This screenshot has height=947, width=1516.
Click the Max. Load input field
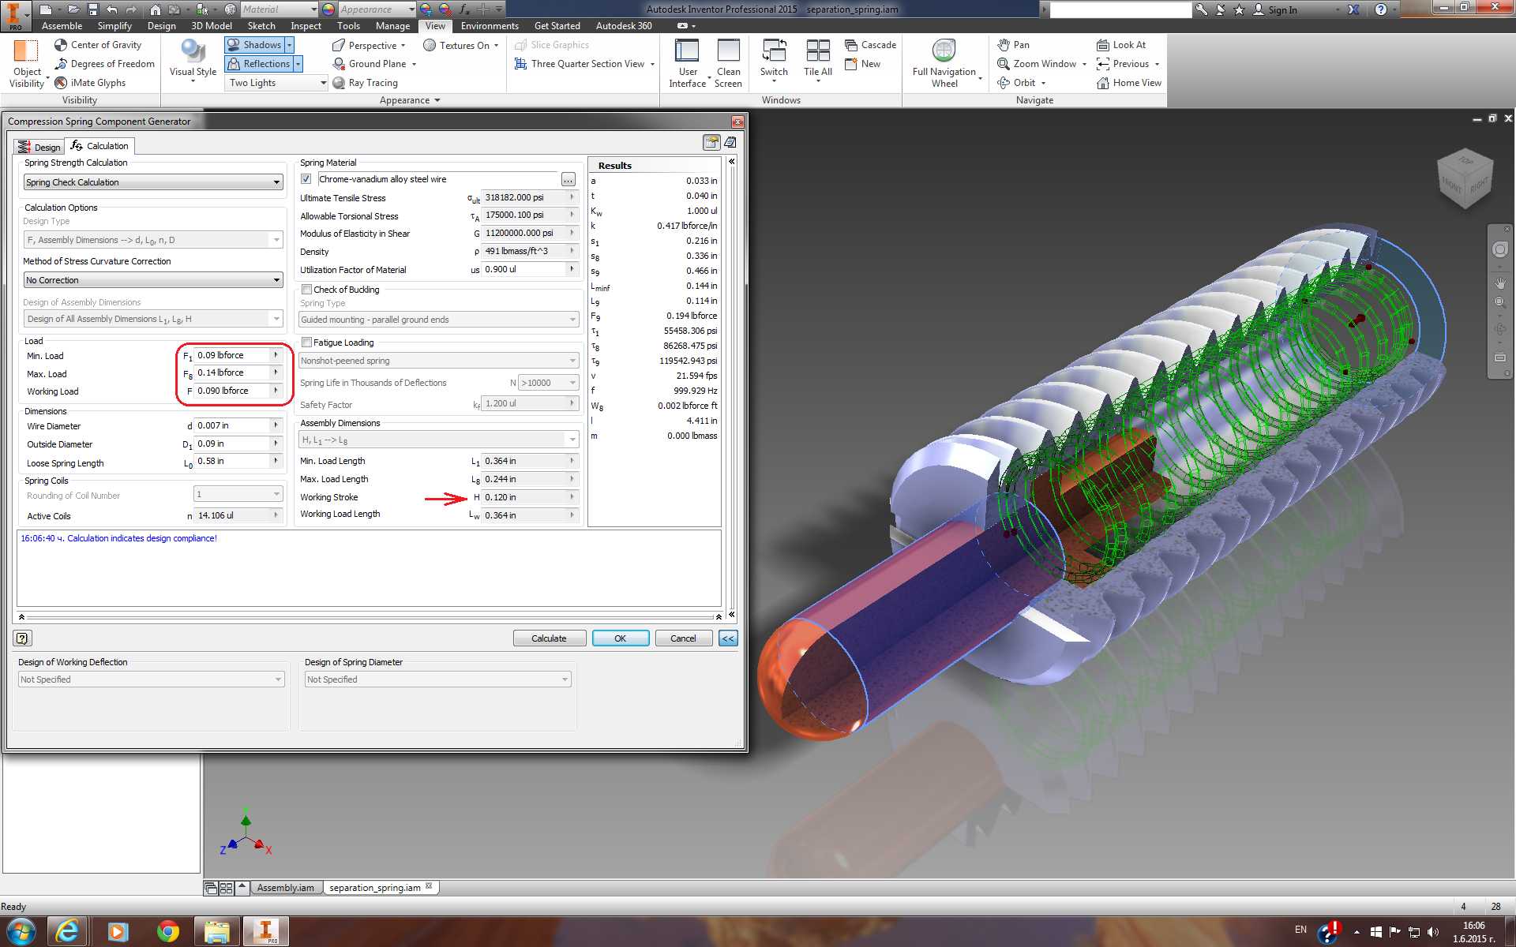tap(232, 372)
